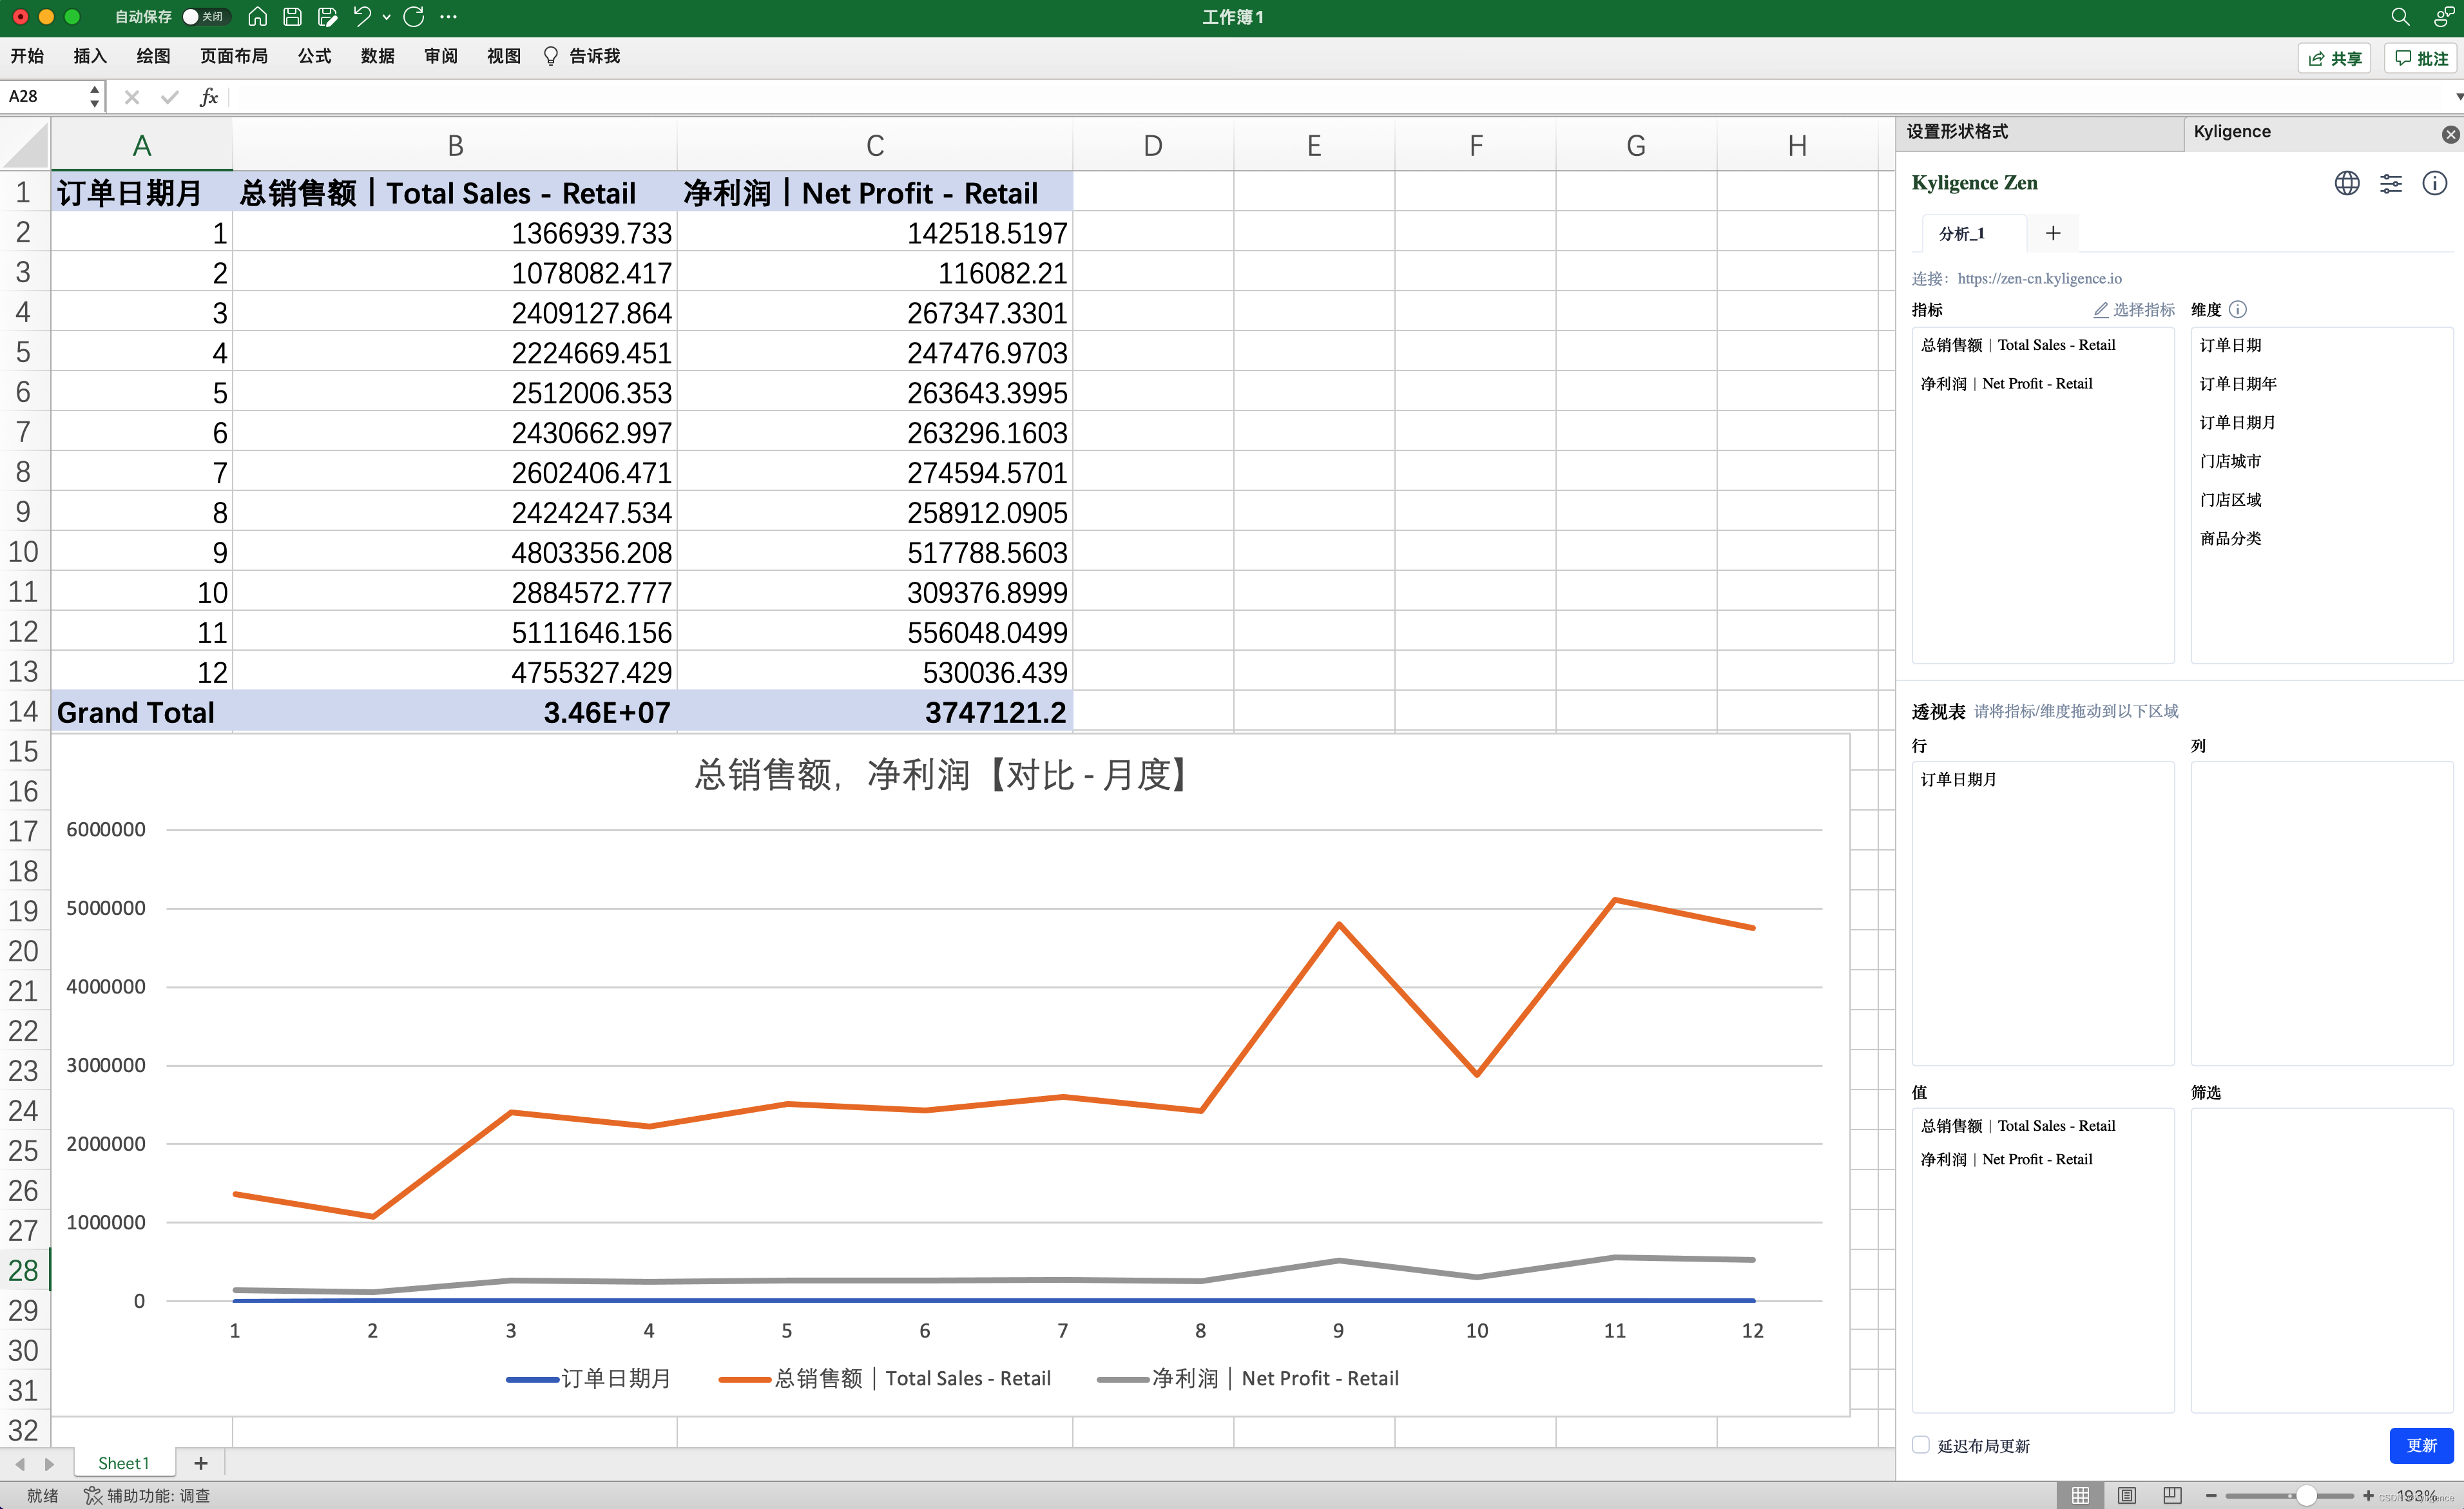Click the Home icon in title bar

257,17
